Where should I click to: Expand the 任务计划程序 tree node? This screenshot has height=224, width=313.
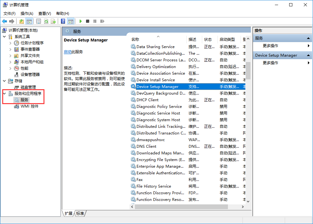coord(10,43)
